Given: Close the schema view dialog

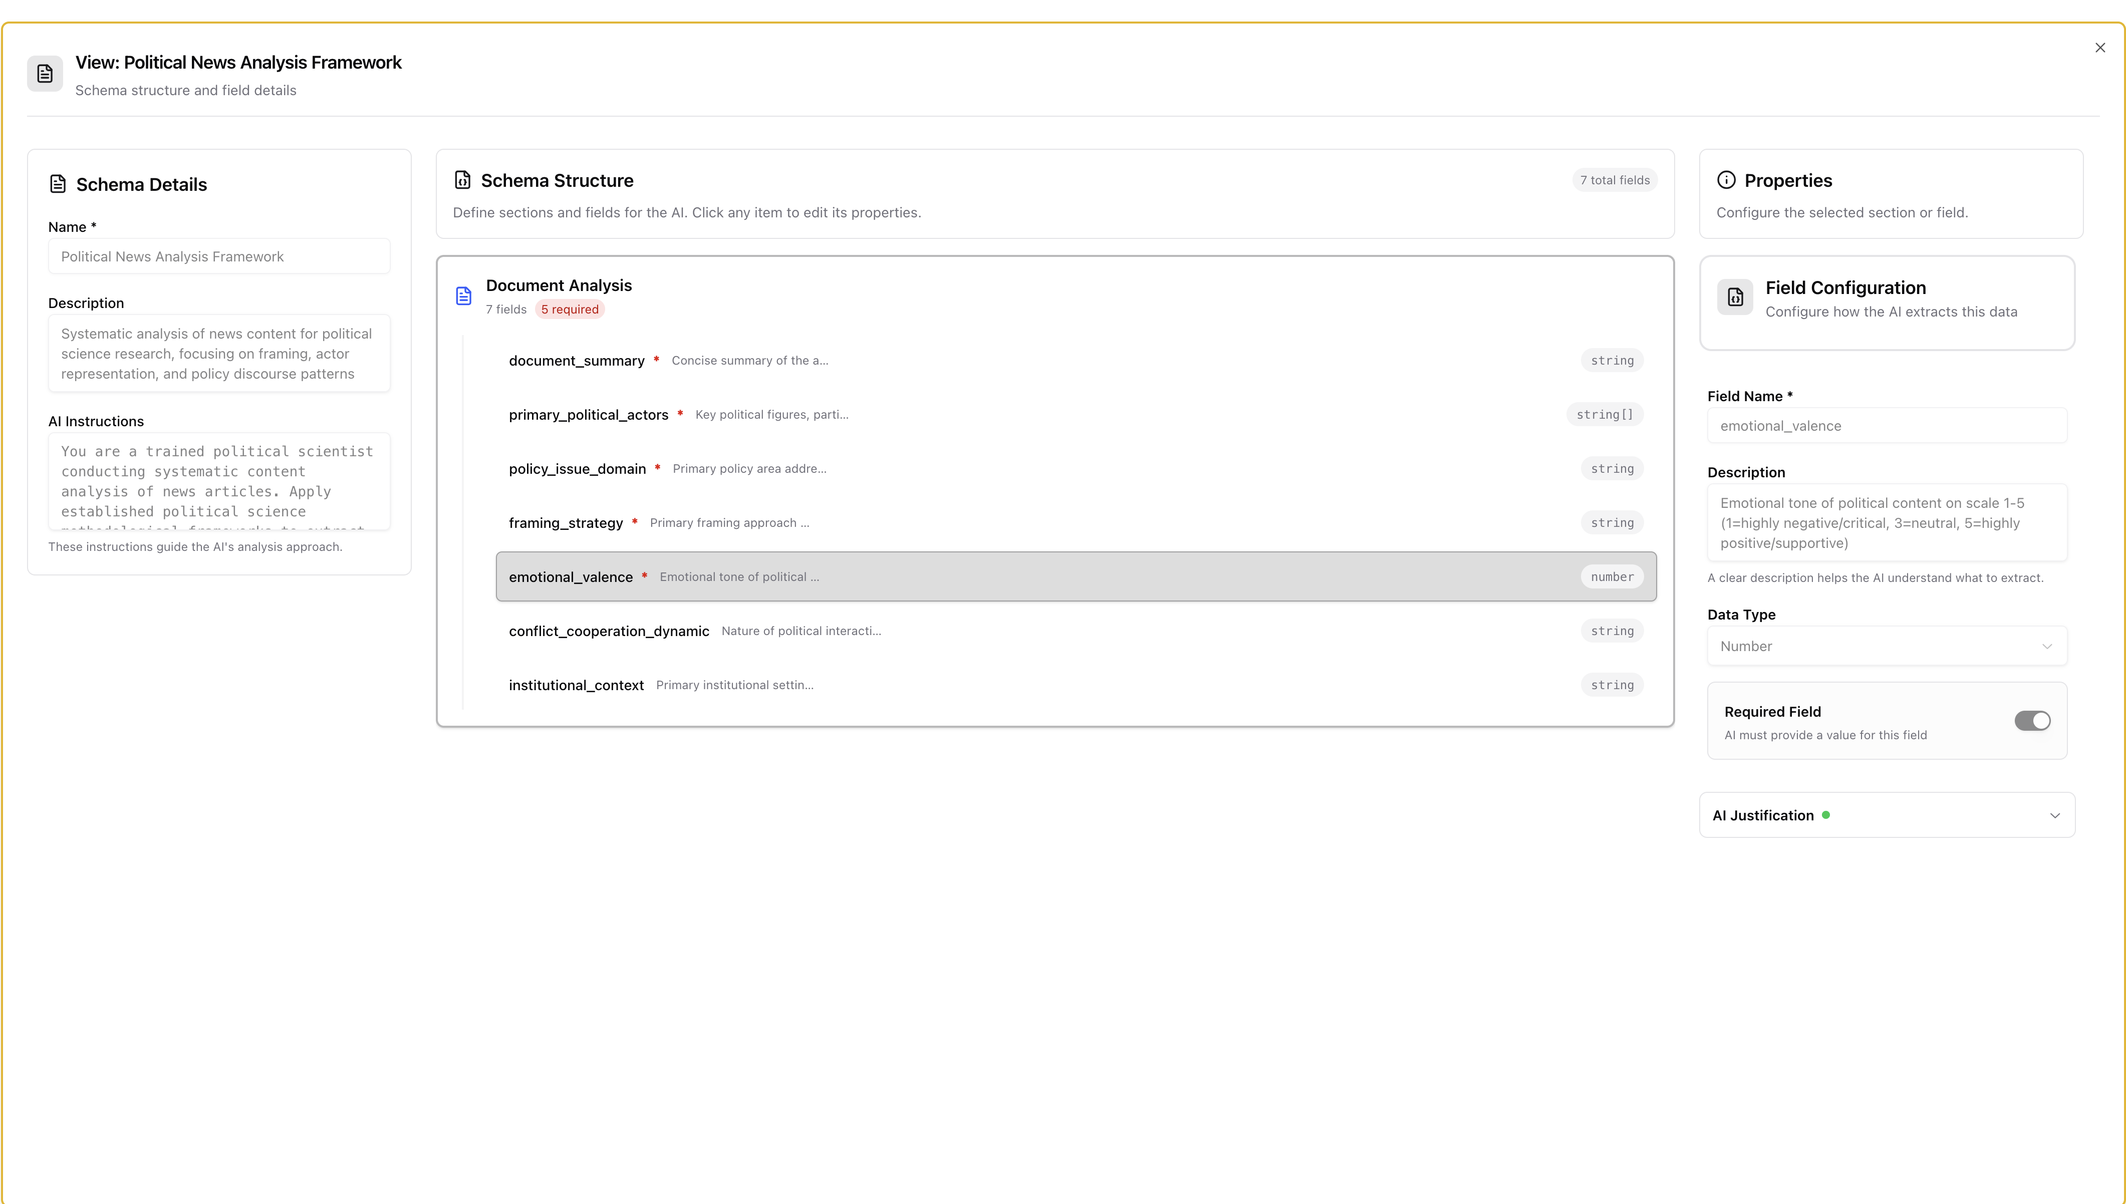Looking at the screenshot, I should point(2099,48).
